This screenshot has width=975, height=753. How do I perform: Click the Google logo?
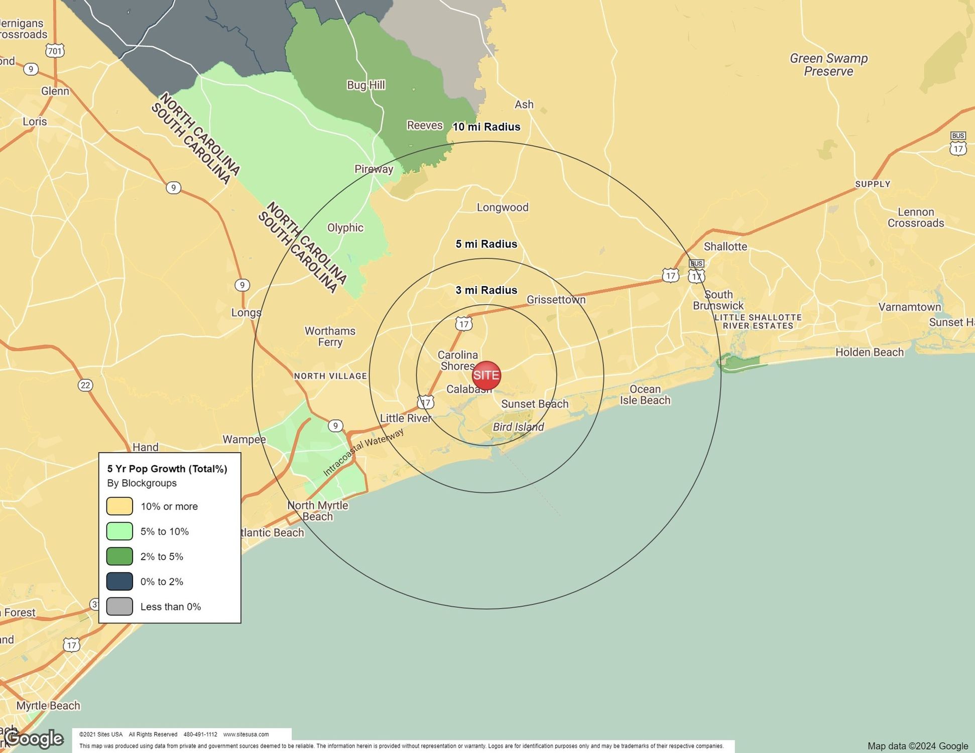pyautogui.click(x=34, y=738)
